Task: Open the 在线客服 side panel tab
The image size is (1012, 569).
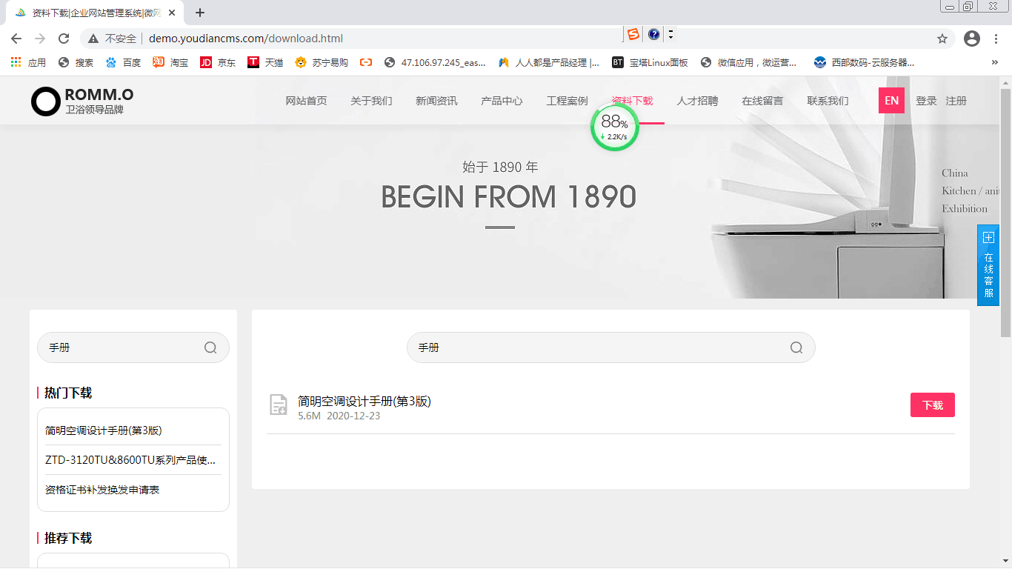Action: 988,265
